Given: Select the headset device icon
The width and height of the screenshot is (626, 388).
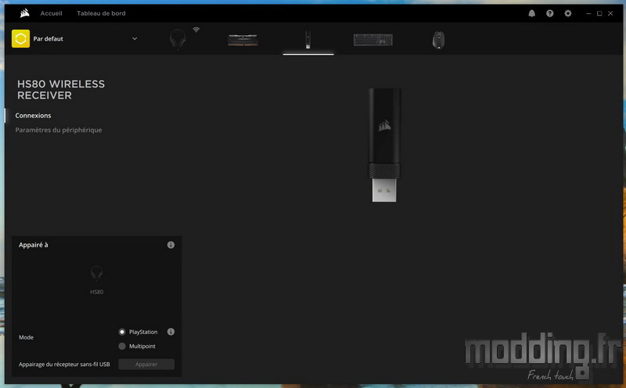Looking at the screenshot, I should click(x=178, y=40).
